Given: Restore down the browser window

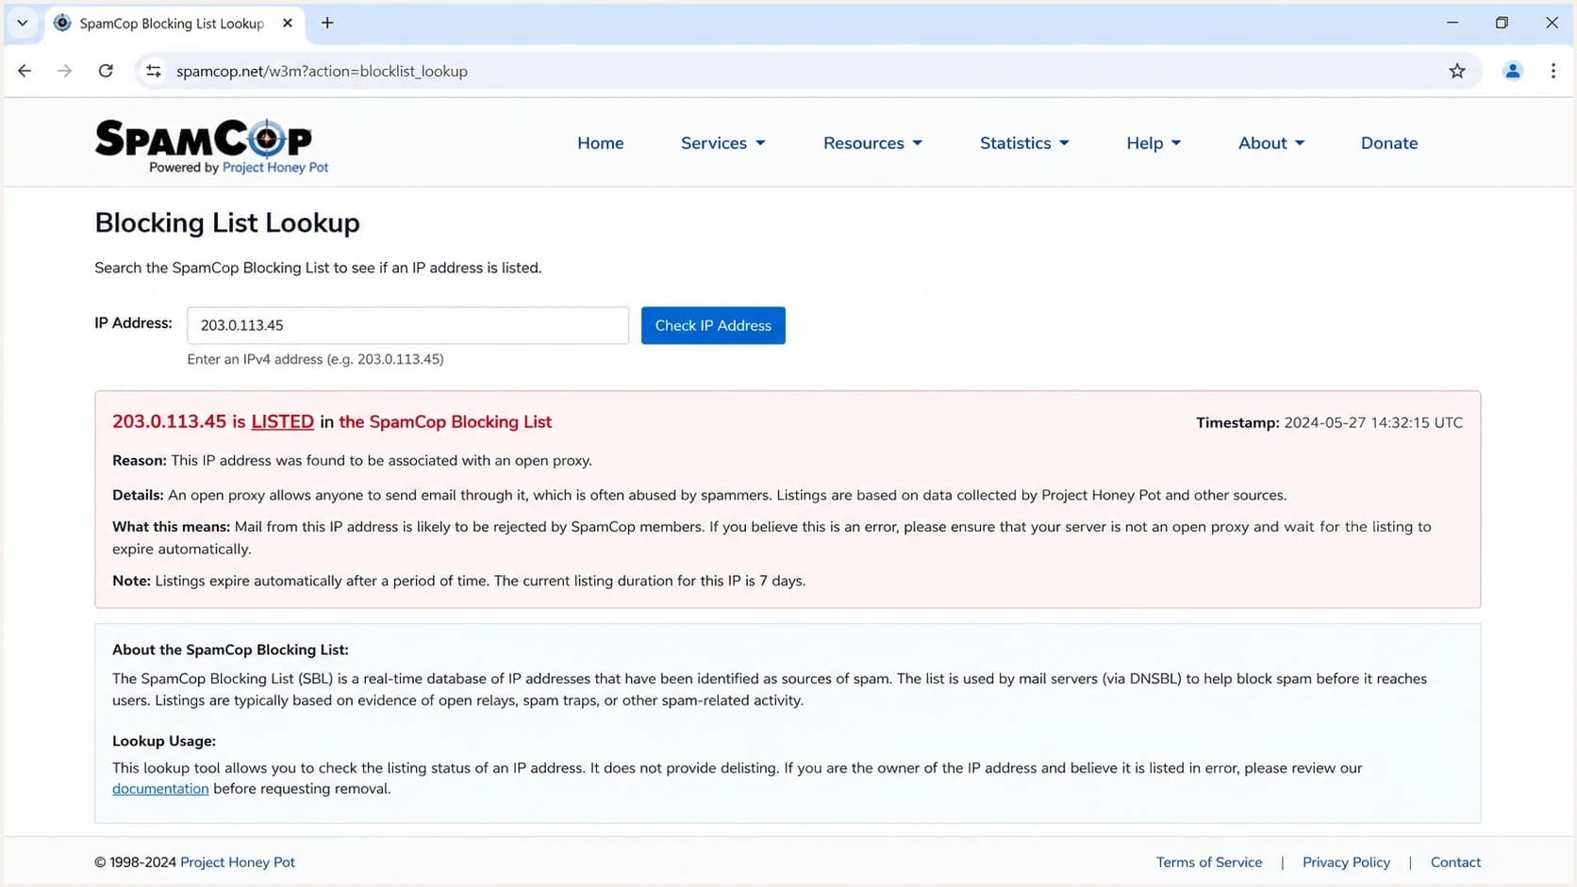Looking at the screenshot, I should point(1502,23).
